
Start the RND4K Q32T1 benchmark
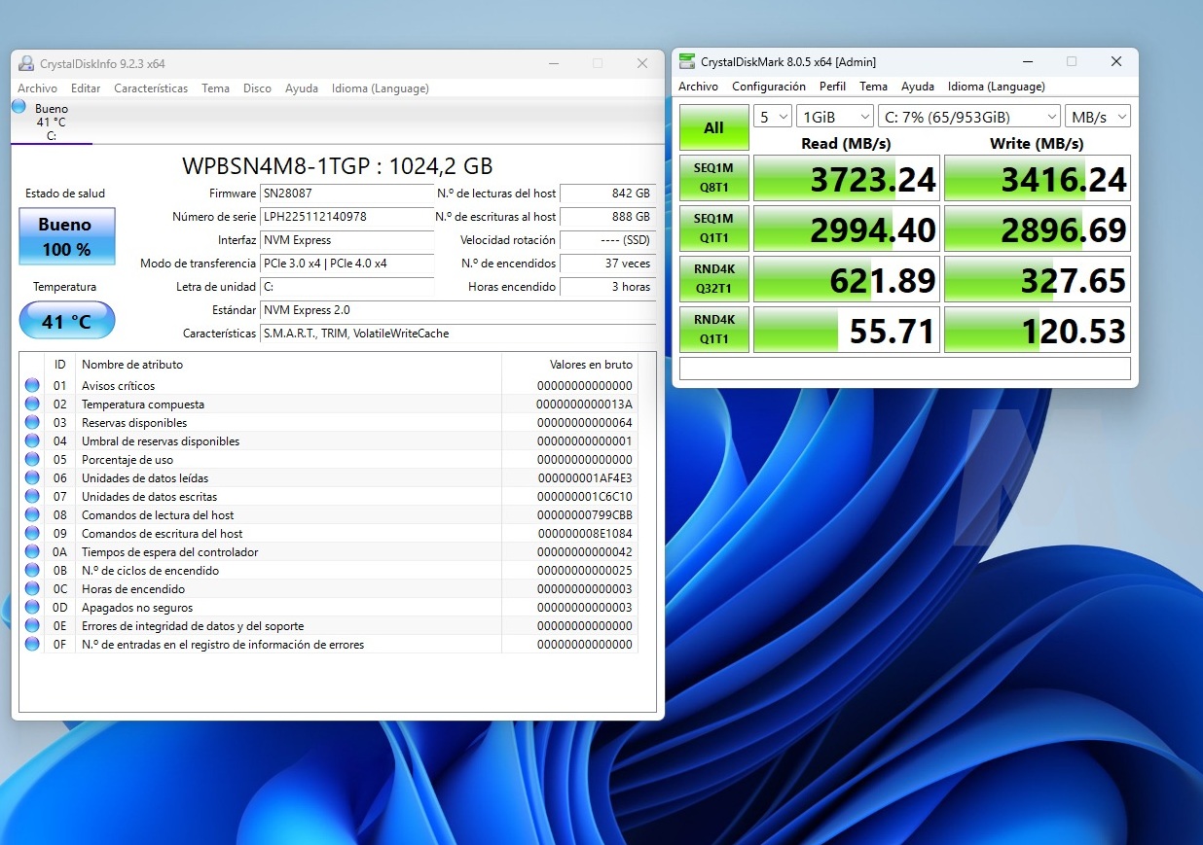713,279
